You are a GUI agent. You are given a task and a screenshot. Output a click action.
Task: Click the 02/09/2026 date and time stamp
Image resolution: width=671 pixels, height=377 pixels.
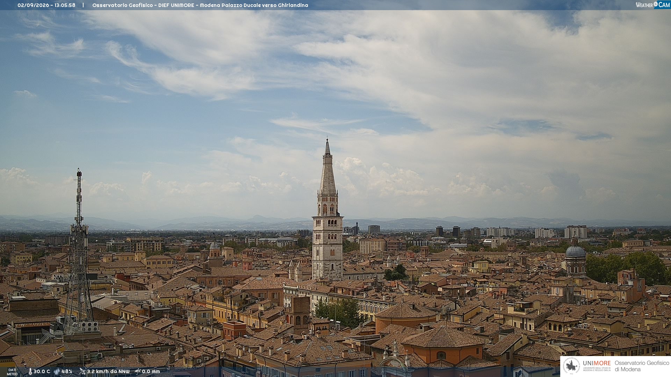(x=46, y=5)
